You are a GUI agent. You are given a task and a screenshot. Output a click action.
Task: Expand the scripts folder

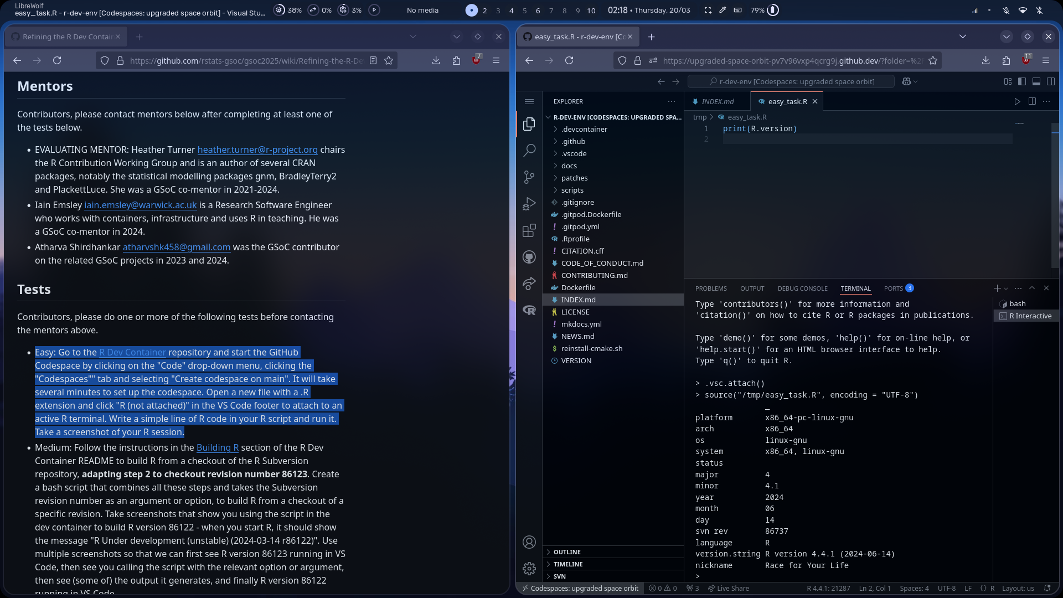(613, 190)
